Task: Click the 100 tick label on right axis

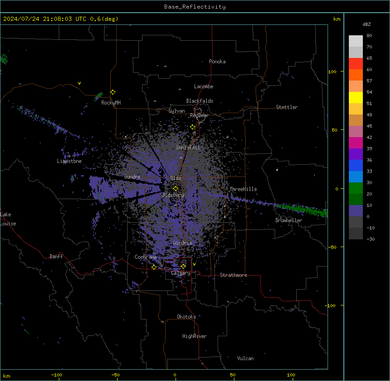Action: [332, 71]
